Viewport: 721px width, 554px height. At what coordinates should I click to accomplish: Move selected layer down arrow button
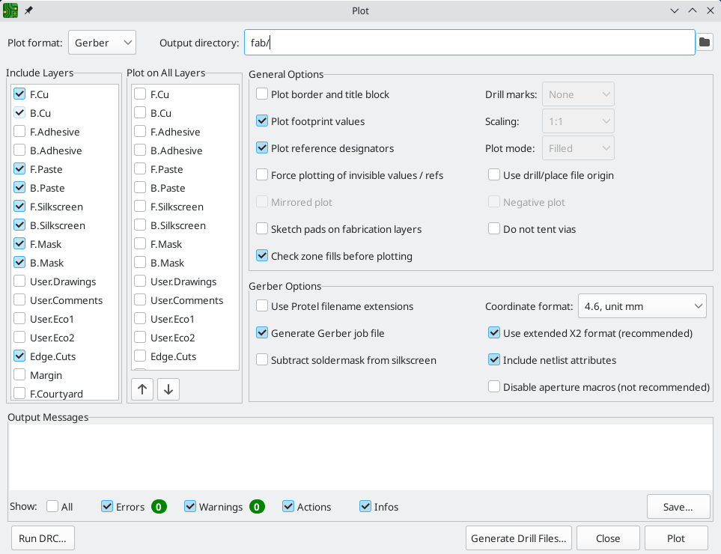click(168, 389)
